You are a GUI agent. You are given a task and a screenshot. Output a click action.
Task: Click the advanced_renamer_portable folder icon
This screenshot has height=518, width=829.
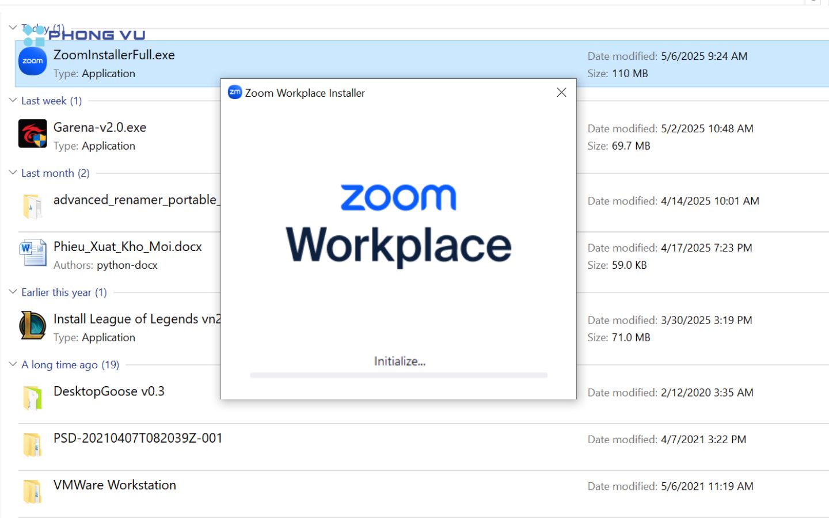point(32,206)
